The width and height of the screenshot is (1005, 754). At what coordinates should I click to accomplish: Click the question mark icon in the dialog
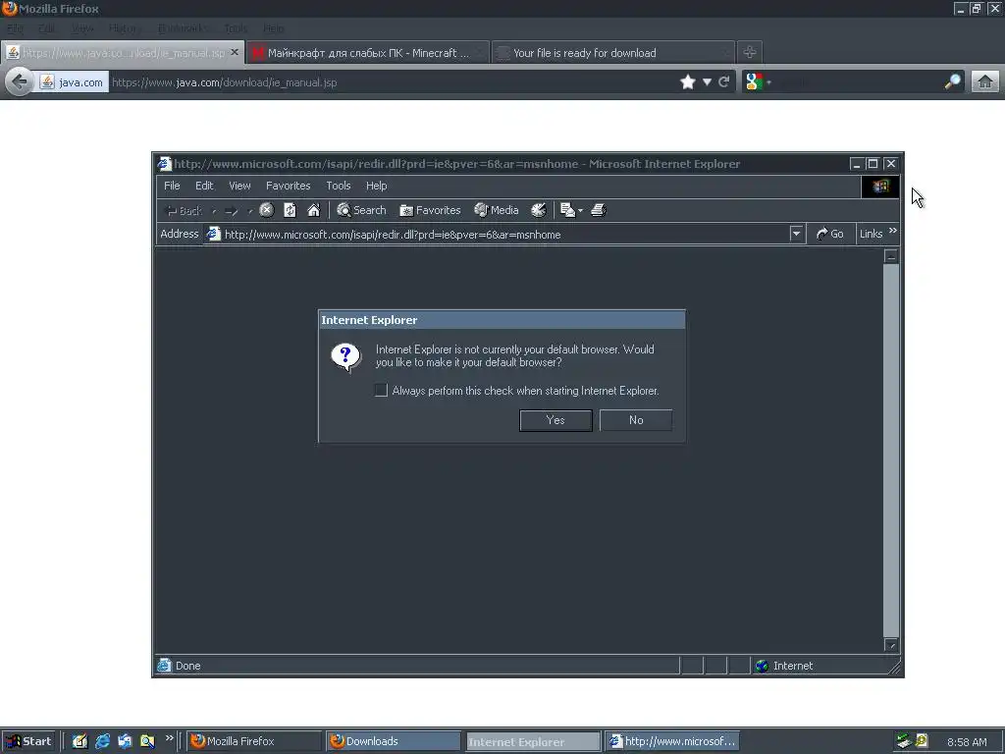345,357
